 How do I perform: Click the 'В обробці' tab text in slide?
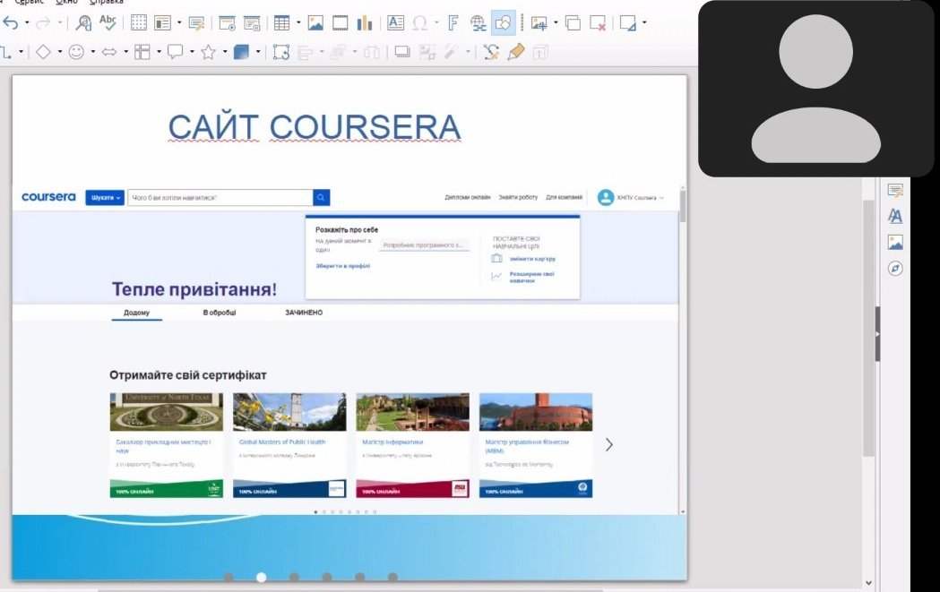[x=220, y=313]
